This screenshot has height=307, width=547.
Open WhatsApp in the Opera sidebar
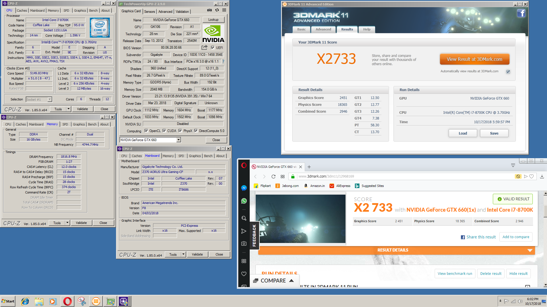pyautogui.click(x=244, y=201)
